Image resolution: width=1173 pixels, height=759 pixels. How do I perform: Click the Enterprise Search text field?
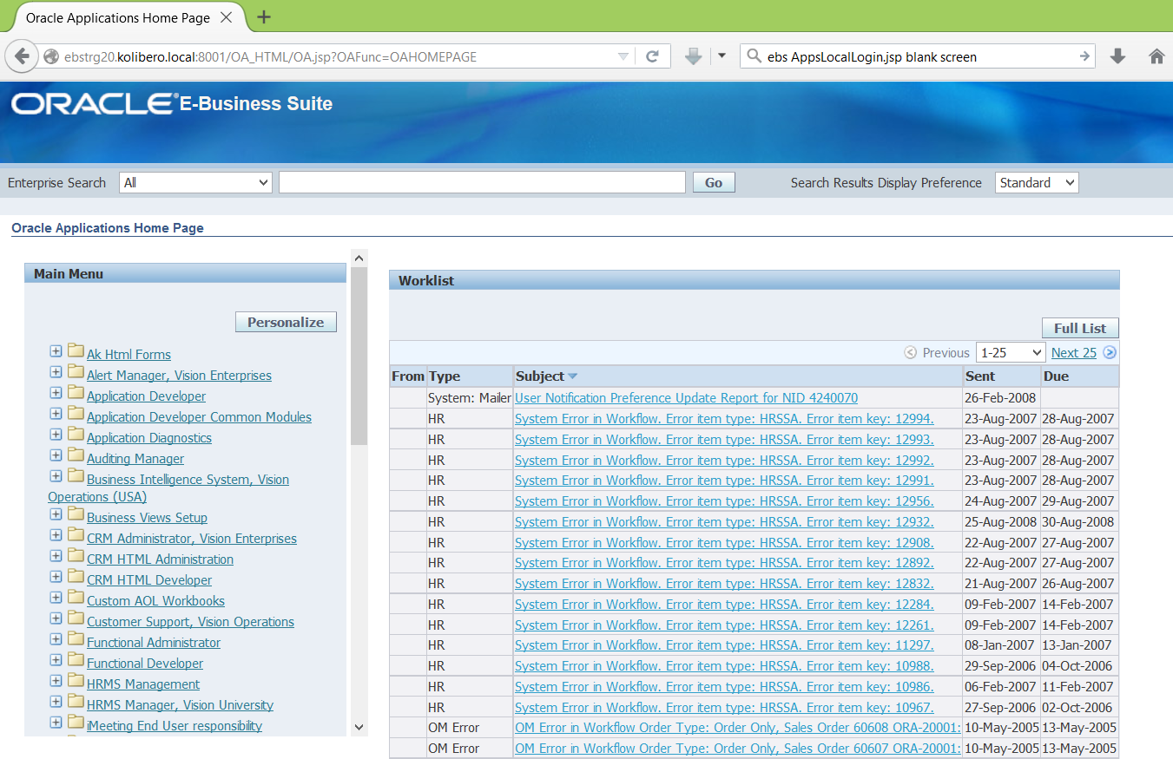click(x=482, y=182)
